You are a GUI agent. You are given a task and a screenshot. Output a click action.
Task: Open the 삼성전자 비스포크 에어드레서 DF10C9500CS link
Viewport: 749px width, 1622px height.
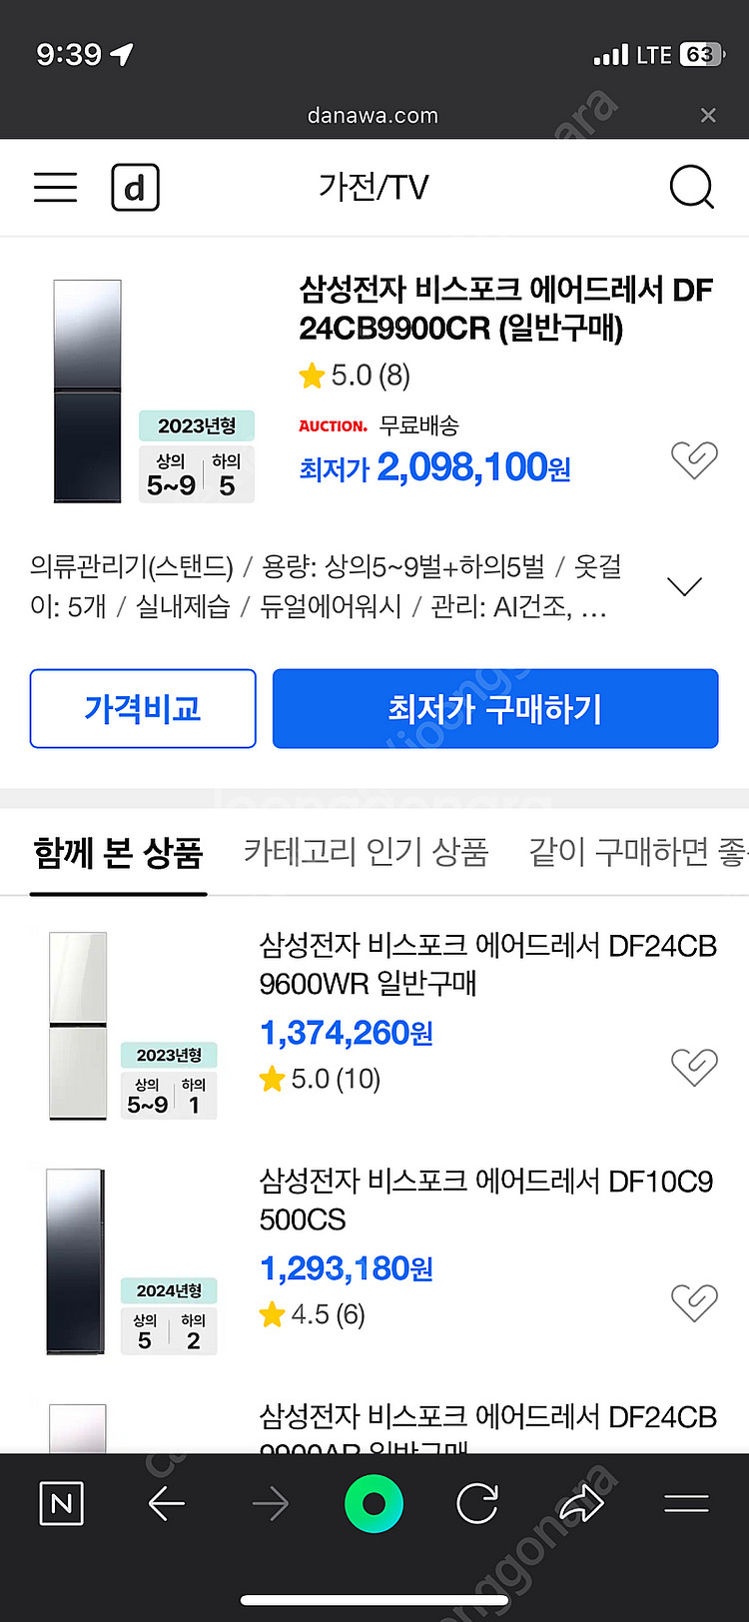(485, 1200)
